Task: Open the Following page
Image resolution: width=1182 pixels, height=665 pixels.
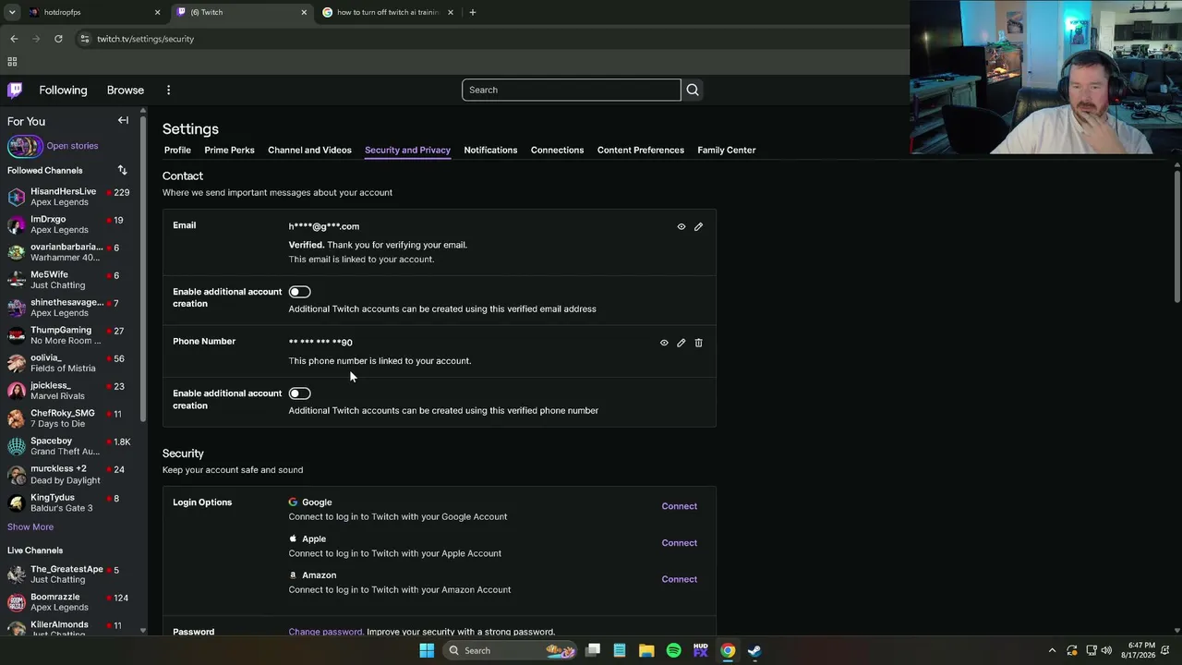Action: coord(63,90)
